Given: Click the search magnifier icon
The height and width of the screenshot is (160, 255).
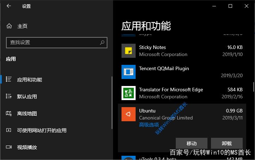Looking at the screenshot, I should point(102,43).
